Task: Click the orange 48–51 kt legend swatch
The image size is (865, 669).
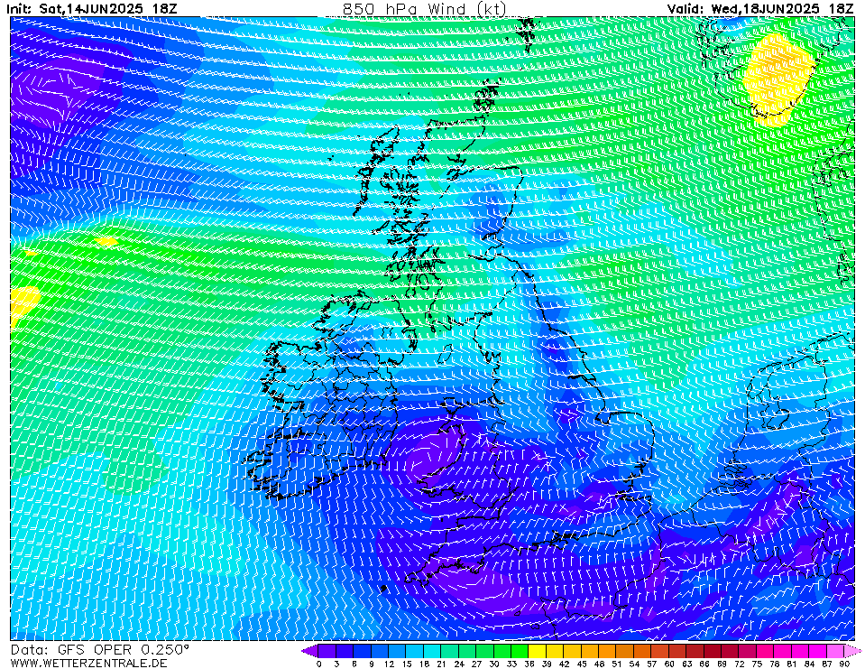Action: coord(607,651)
